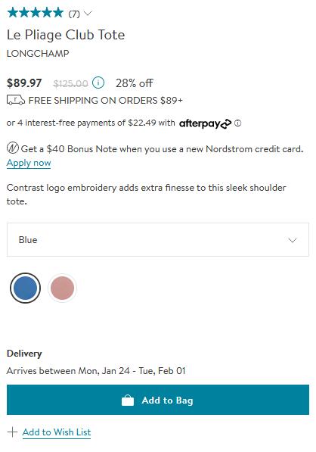Select the blue color swatch

point(25,288)
